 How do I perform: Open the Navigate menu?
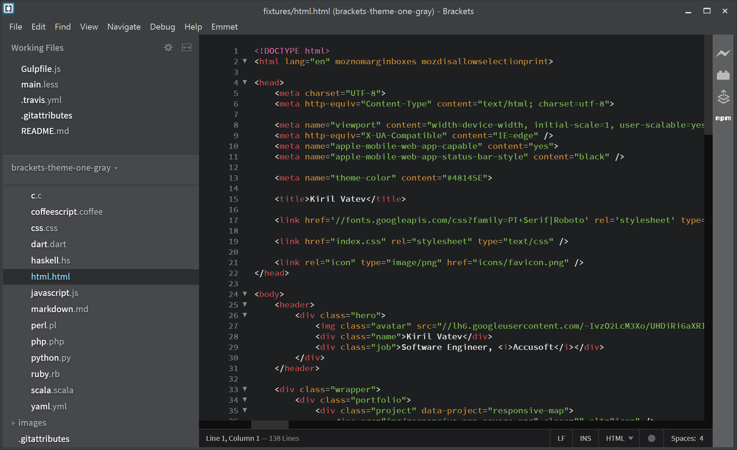124,26
